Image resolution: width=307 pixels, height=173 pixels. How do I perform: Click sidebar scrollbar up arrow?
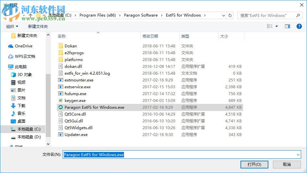point(48,35)
